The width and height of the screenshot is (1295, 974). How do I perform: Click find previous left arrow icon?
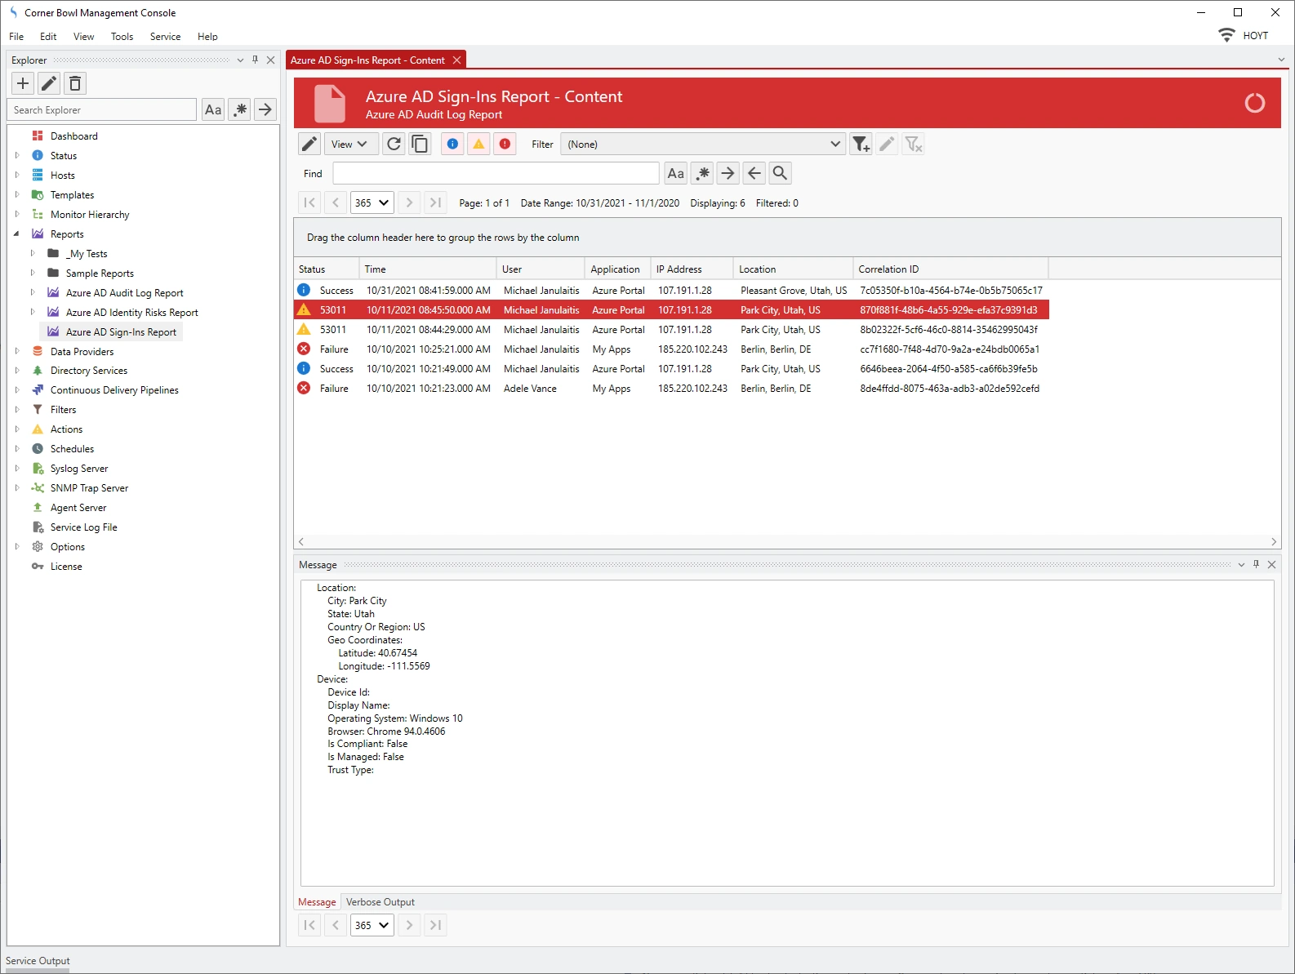point(754,173)
